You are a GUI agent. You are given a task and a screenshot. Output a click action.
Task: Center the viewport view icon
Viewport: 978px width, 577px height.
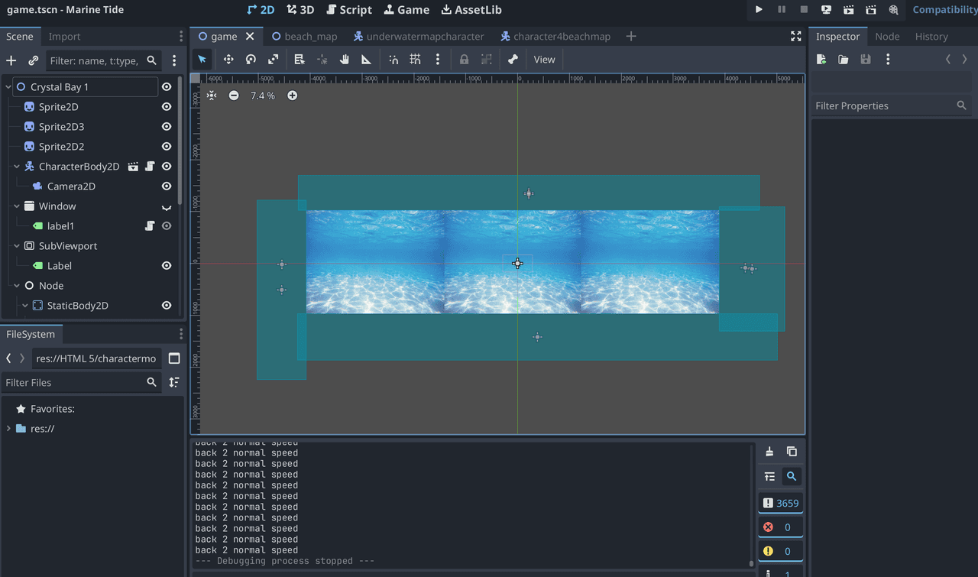tap(212, 96)
